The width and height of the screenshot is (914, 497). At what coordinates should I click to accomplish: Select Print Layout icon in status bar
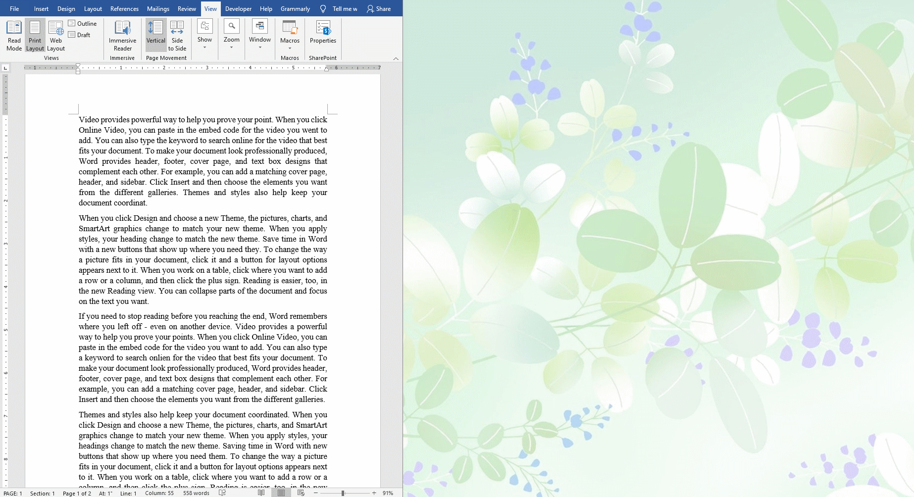click(x=281, y=493)
